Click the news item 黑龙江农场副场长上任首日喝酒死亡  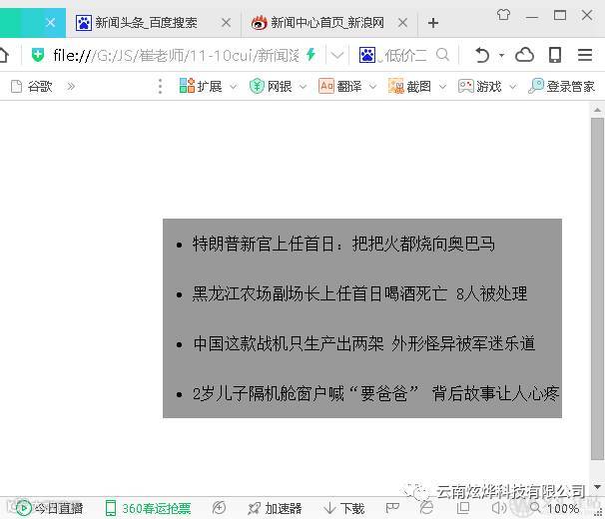click(359, 293)
